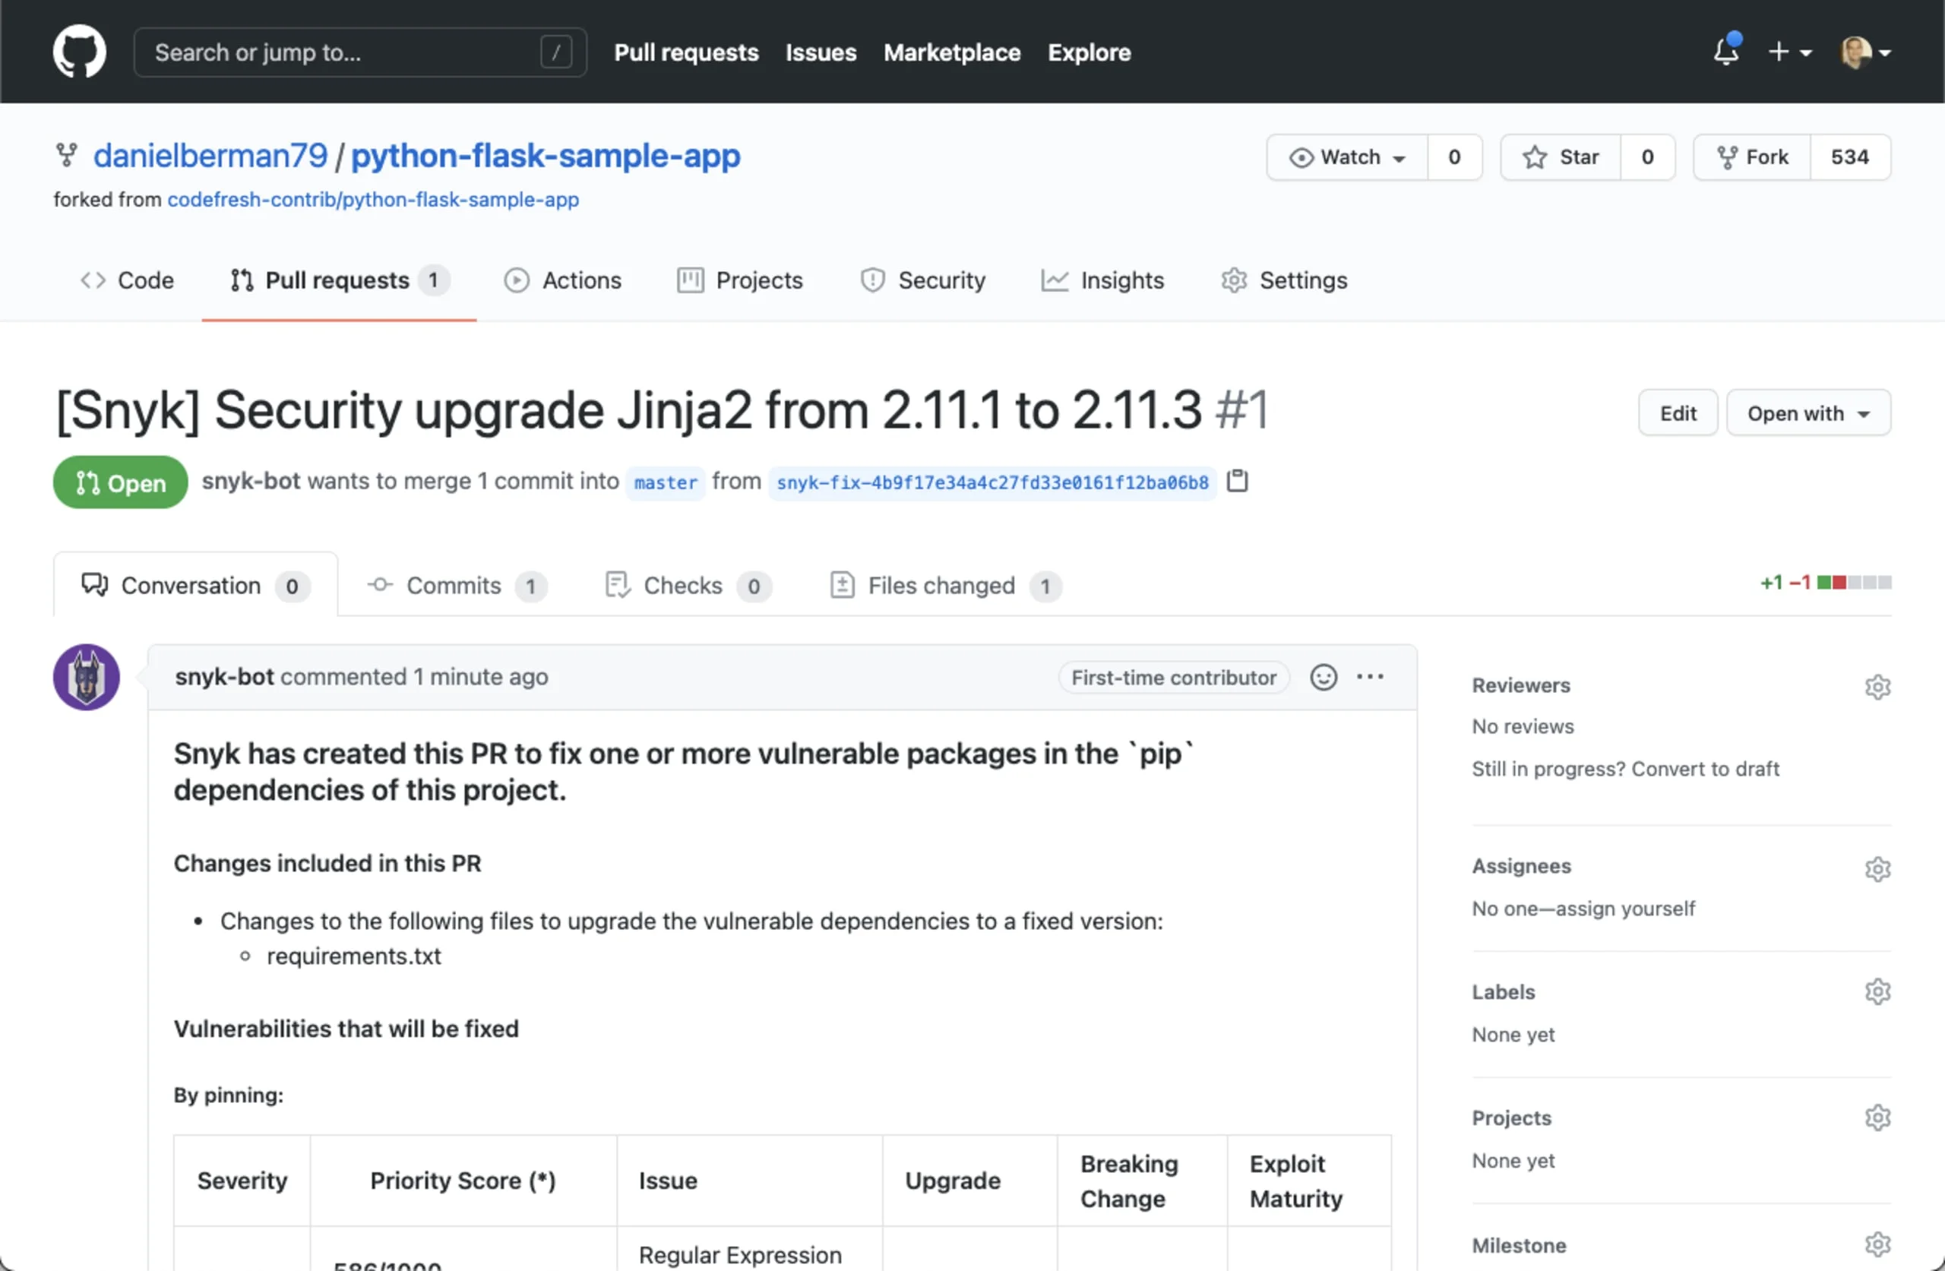Open the notifications bell
Viewport: 1945px width, 1271px height.
tap(1725, 52)
